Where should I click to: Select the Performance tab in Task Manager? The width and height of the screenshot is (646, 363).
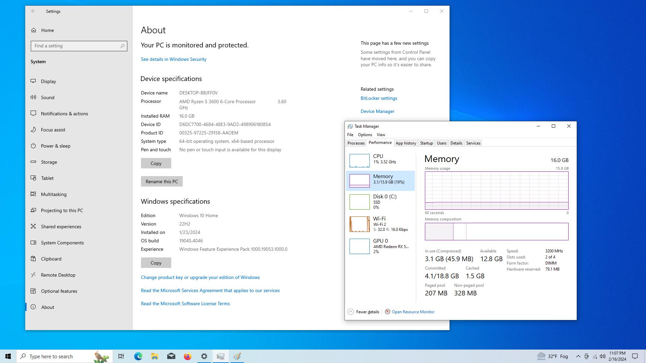(x=380, y=143)
